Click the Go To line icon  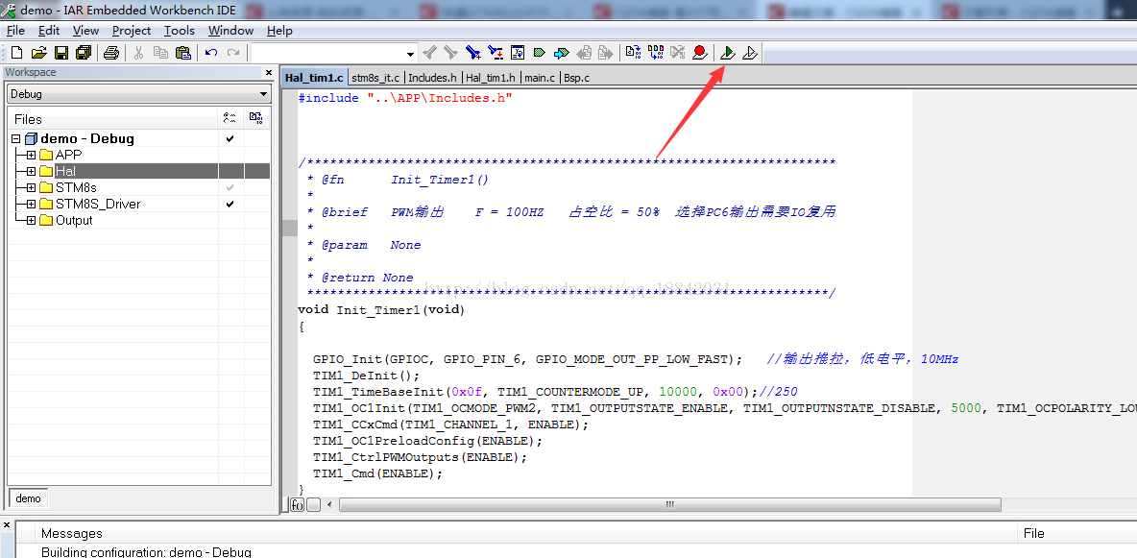click(518, 52)
